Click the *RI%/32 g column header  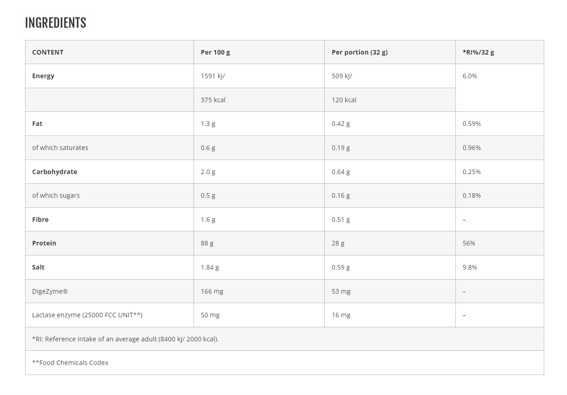pos(478,52)
